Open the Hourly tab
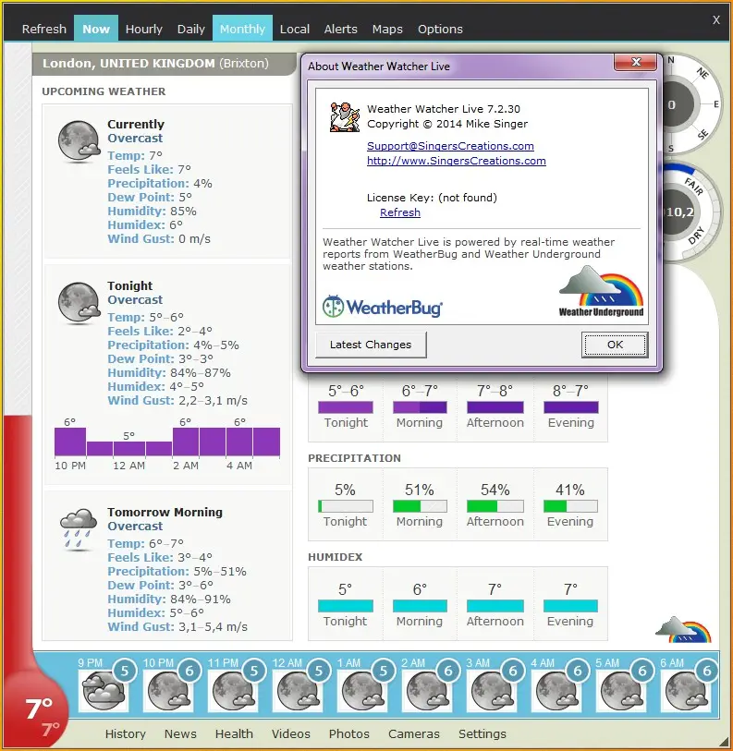 click(x=144, y=29)
